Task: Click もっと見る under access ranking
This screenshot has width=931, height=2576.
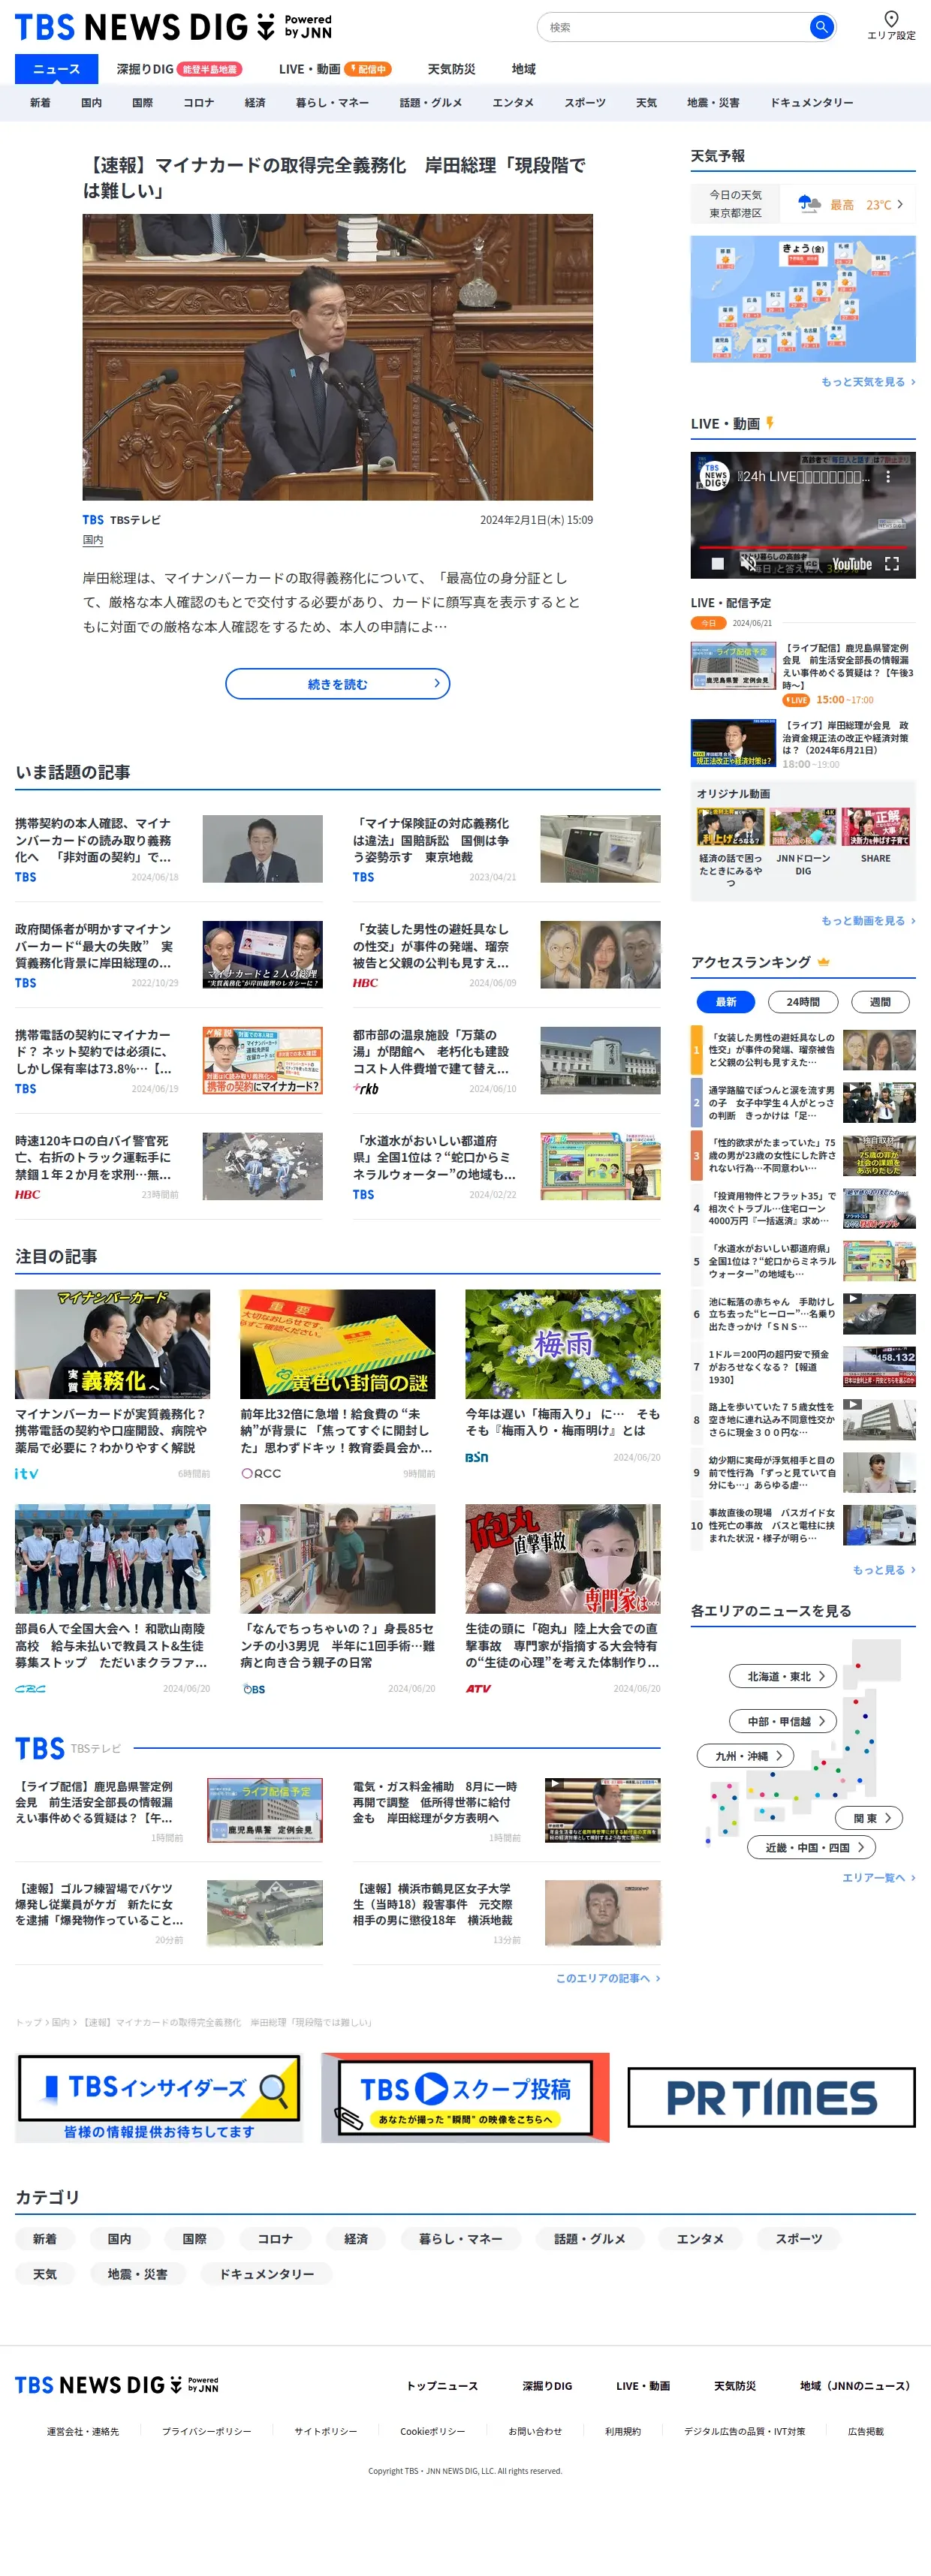Action: pos(884,1570)
